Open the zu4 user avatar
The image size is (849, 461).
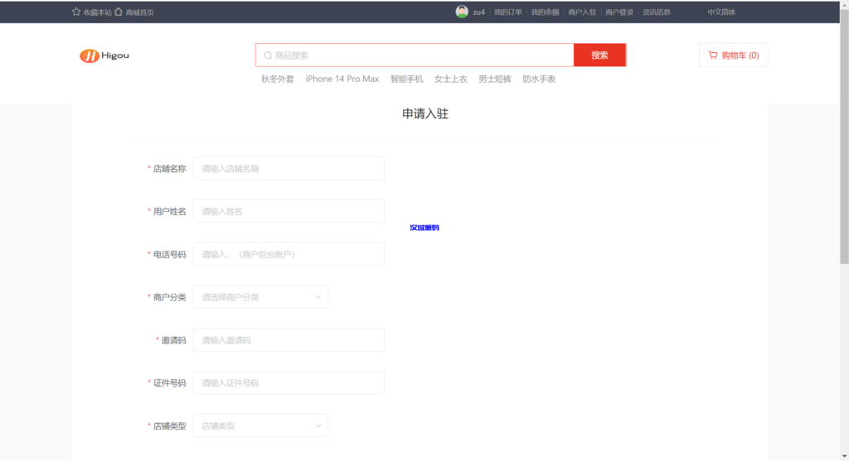(462, 12)
